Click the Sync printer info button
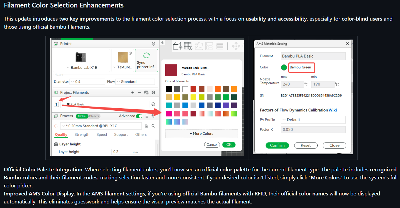 (x=147, y=60)
